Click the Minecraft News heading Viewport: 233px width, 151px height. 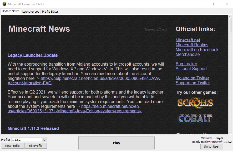[x=39, y=29]
